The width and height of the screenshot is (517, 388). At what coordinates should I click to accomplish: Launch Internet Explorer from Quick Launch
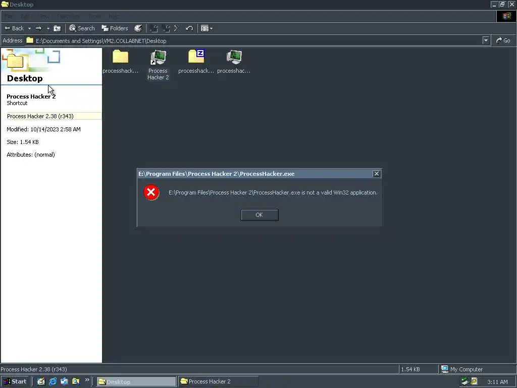pyautogui.click(x=53, y=381)
